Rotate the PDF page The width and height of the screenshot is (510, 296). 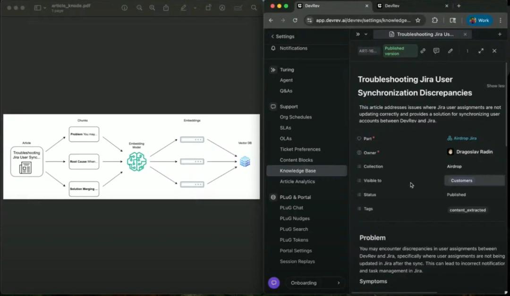[208, 8]
